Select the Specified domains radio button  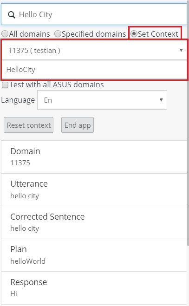[58, 34]
